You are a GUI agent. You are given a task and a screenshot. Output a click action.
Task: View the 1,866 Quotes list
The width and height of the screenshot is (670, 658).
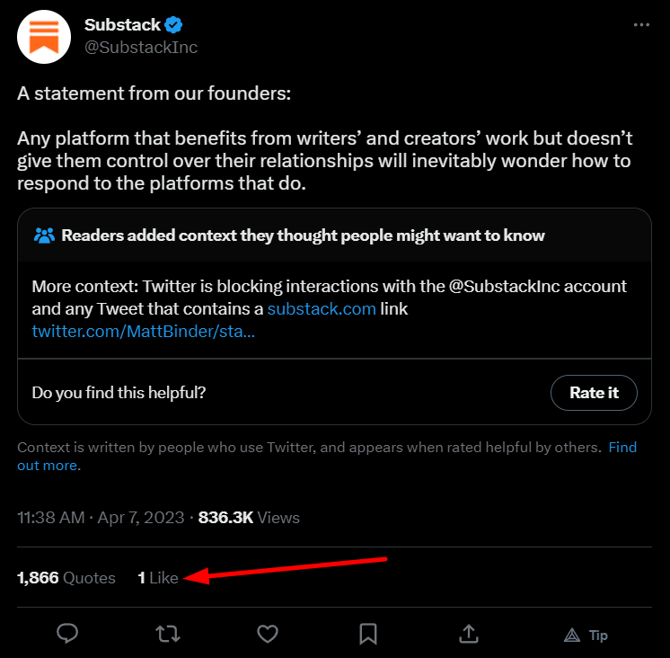point(66,578)
